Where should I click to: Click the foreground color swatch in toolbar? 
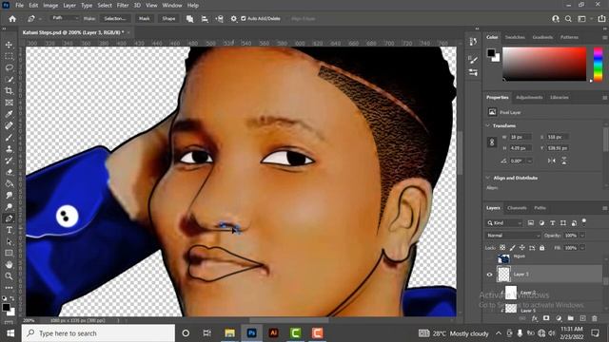coord(6,308)
